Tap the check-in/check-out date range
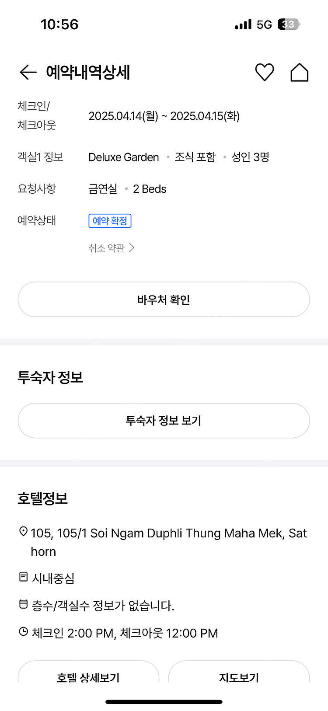The height and width of the screenshot is (711, 328). (164, 116)
